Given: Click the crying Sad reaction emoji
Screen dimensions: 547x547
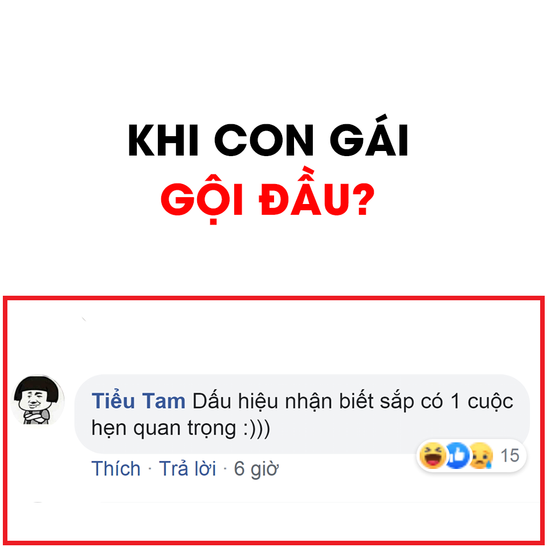Looking at the screenshot, I should point(481,455).
